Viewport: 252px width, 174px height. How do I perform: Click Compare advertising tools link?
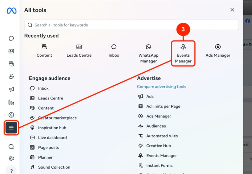(162, 87)
